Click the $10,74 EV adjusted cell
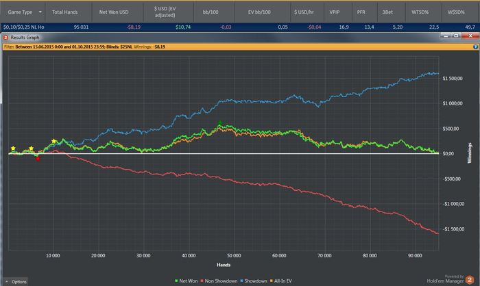480x286 pixels. 183,27
